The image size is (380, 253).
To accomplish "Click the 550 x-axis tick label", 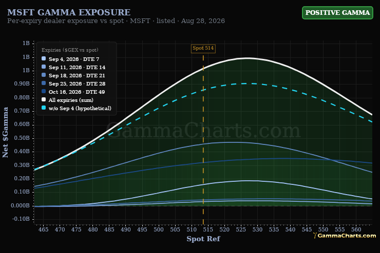I will (x=324, y=229).
